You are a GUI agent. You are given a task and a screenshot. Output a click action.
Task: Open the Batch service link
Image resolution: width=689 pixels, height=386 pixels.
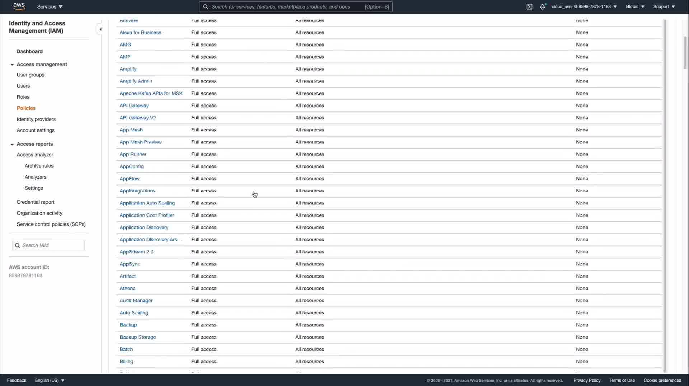pos(126,349)
